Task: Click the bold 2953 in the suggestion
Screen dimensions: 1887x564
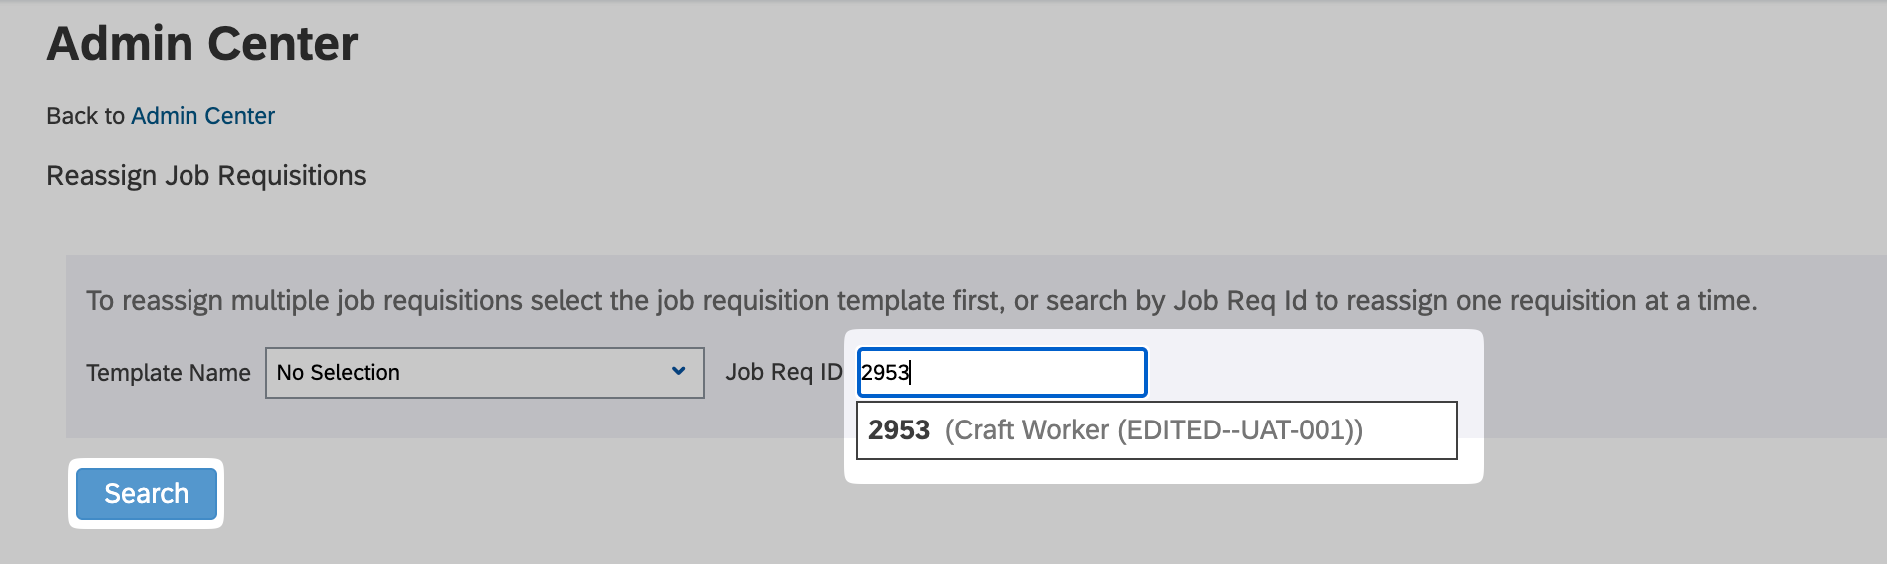Action: (898, 430)
